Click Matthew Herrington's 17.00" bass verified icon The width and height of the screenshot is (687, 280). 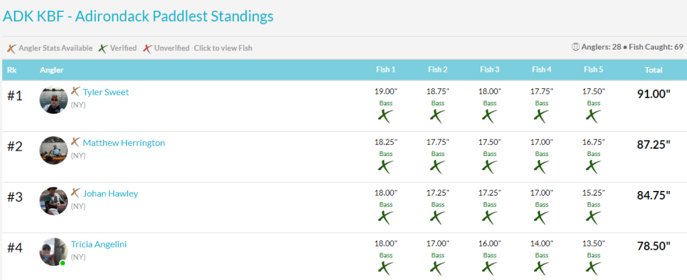(x=541, y=166)
